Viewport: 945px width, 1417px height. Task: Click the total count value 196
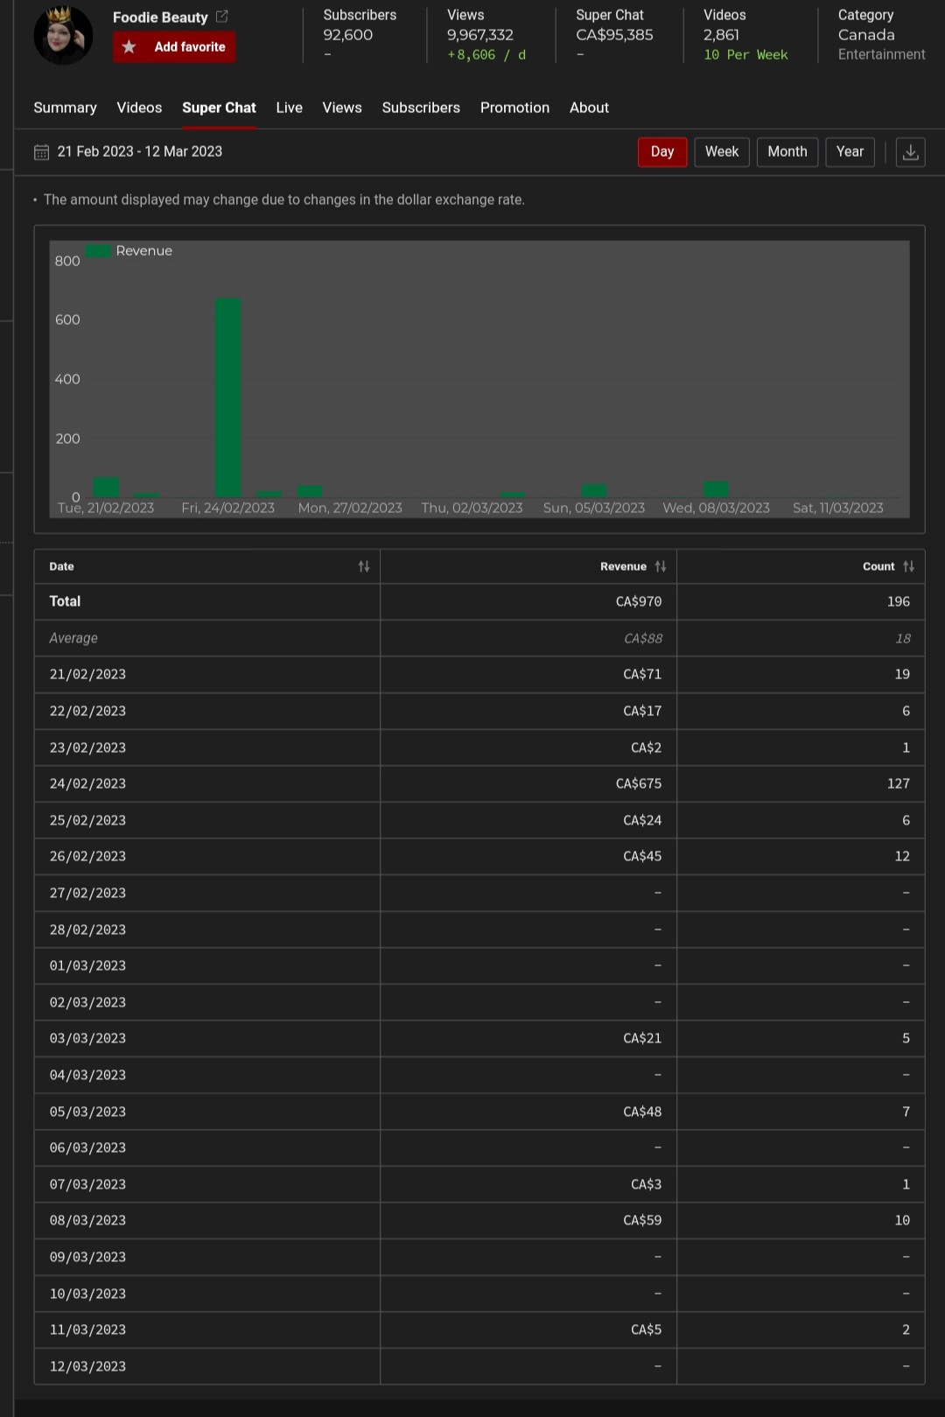pos(899,601)
